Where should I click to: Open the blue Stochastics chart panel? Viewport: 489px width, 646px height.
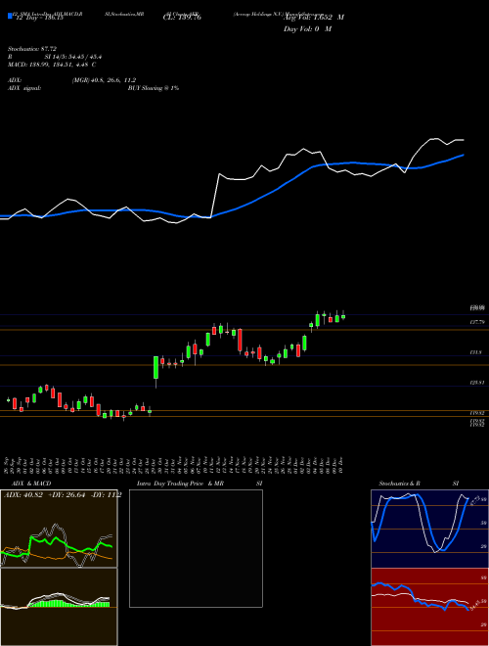429,529
